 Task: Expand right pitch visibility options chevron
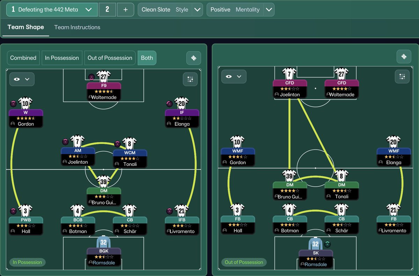click(x=239, y=77)
